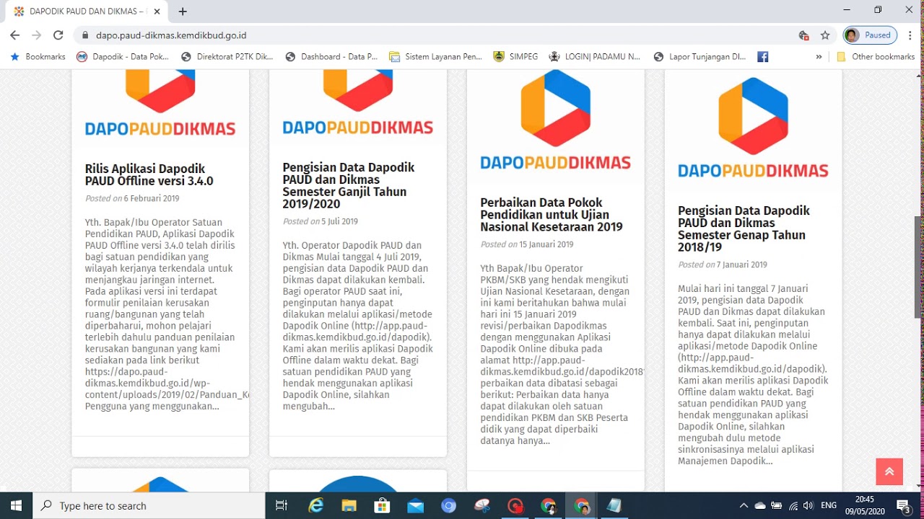Open the volume speaker tray icon

tap(808, 506)
